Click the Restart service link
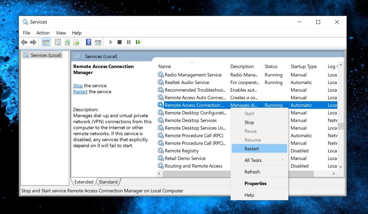The width and height of the screenshot is (368, 214). pyautogui.click(x=80, y=91)
